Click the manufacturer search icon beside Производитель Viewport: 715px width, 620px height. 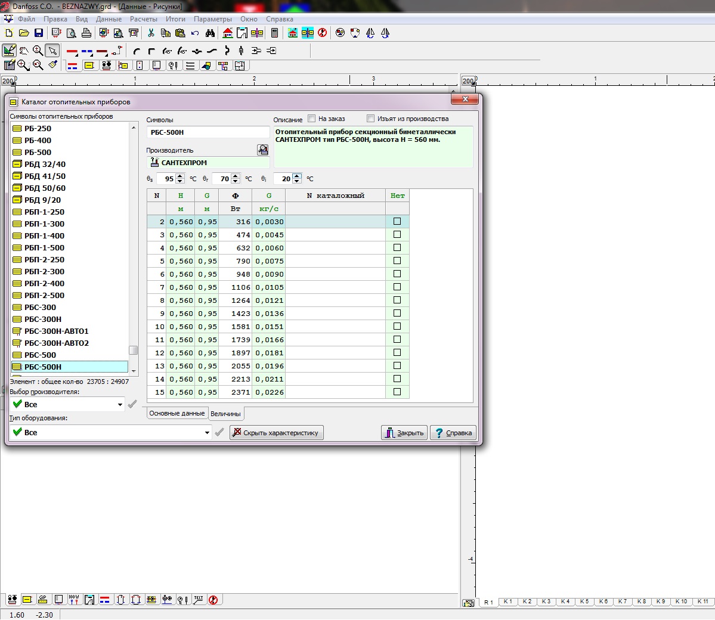coord(262,150)
